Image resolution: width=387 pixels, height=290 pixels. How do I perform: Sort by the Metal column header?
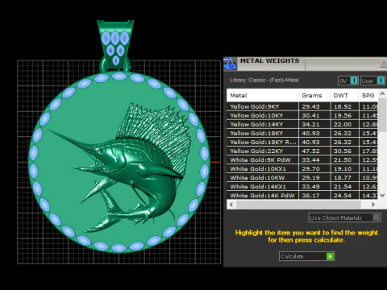coord(262,95)
